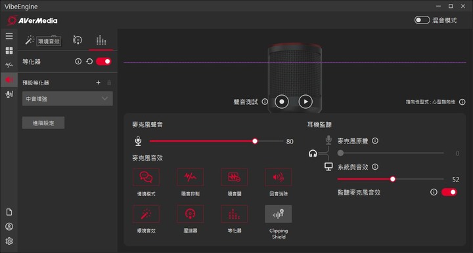Switch to the equalizer bars tab
Screen dimensions: 473x253
pos(101,40)
